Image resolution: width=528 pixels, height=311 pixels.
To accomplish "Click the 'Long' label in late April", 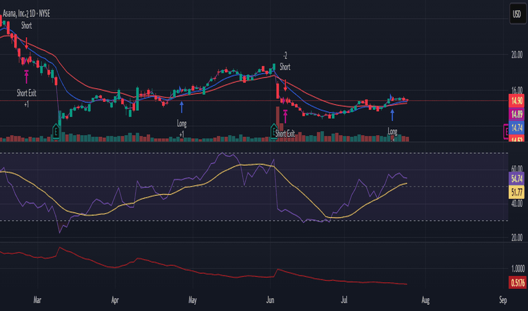I will click(182, 123).
